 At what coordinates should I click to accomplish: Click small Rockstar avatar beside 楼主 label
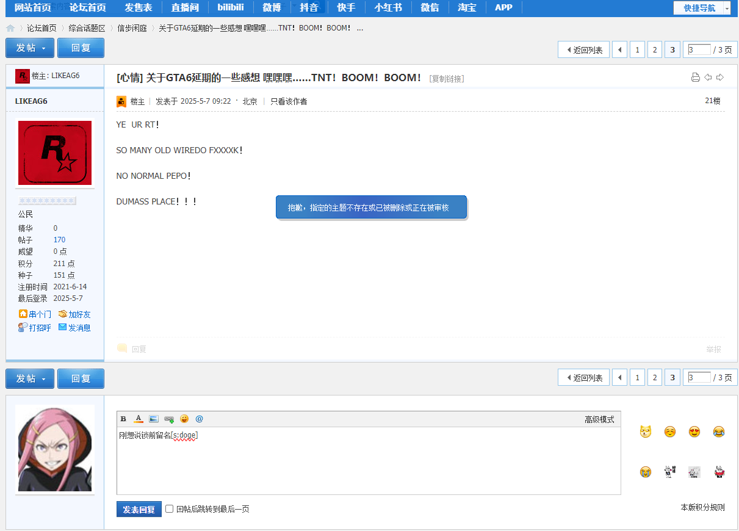23,76
